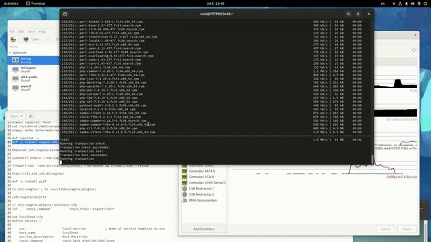
Task: Click the Open VM console toolbar button
Action: click(32, 40)
